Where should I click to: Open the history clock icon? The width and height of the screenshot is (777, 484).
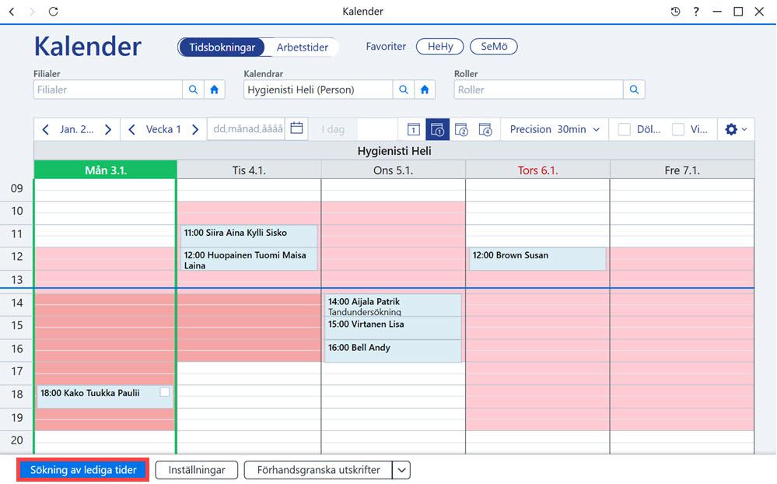click(675, 12)
